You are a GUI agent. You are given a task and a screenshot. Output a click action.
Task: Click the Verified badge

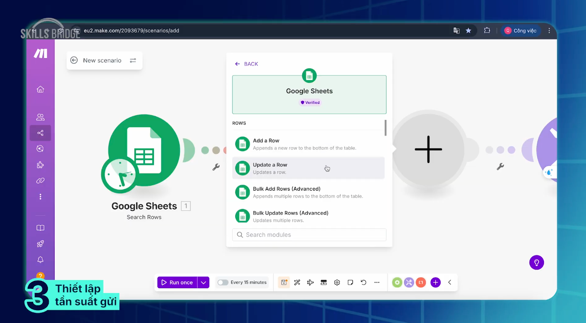310,102
